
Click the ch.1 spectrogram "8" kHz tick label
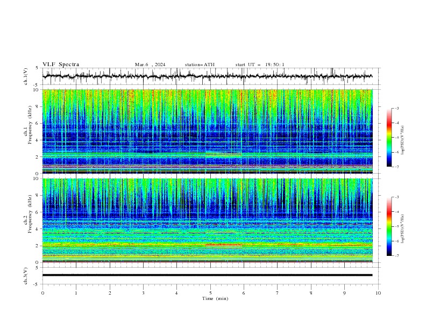[x=38, y=106]
